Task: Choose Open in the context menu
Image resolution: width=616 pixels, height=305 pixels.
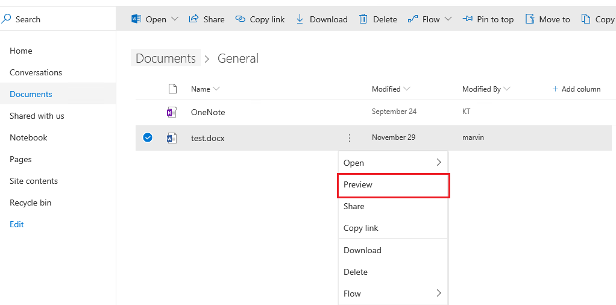Action: [x=393, y=163]
